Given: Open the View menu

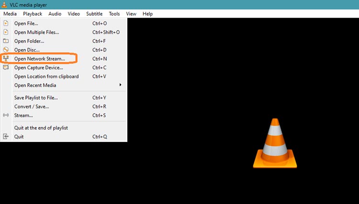Looking at the screenshot, I should tap(131, 14).
